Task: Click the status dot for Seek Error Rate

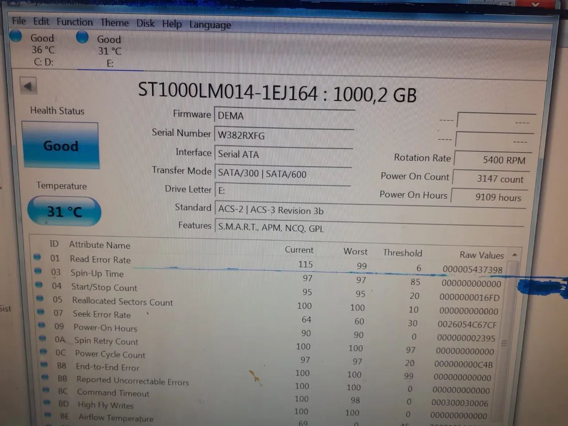Action: click(x=41, y=312)
